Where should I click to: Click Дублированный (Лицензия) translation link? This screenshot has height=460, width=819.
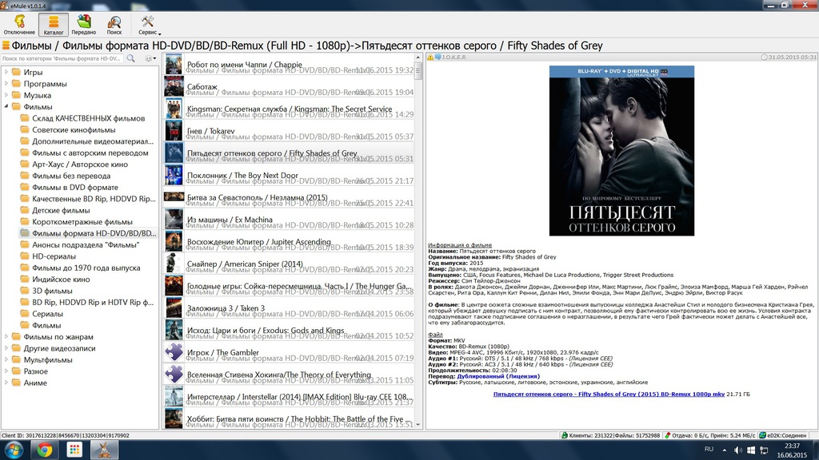[x=498, y=376]
